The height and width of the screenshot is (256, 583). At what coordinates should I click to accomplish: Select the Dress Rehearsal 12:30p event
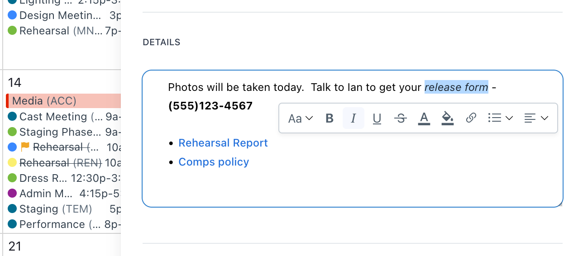tap(63, 178)
